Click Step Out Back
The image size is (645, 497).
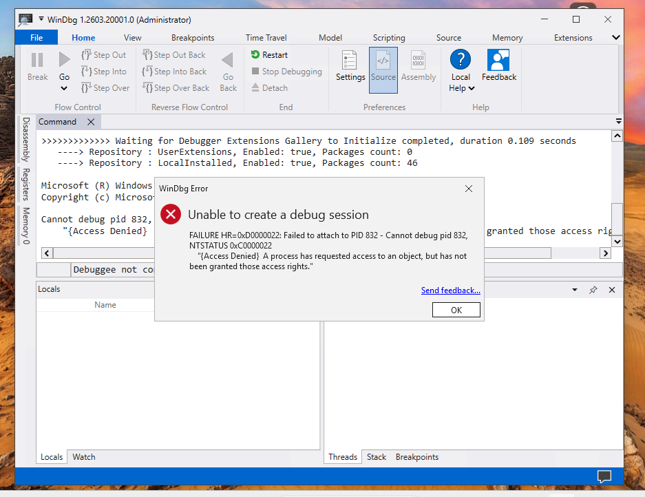[x=173, y=54]
